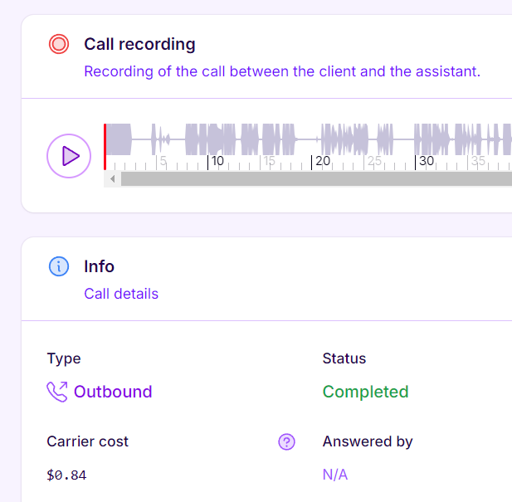Viewport: 512px width, 502px height.
Task: Jump to the 15 second tick label
Action: pyautogui.click(x=269, y=161)
